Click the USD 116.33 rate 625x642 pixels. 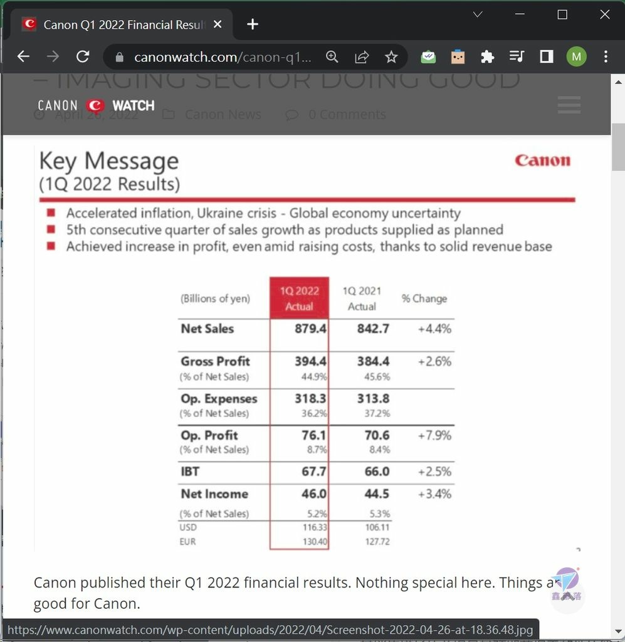315,527
